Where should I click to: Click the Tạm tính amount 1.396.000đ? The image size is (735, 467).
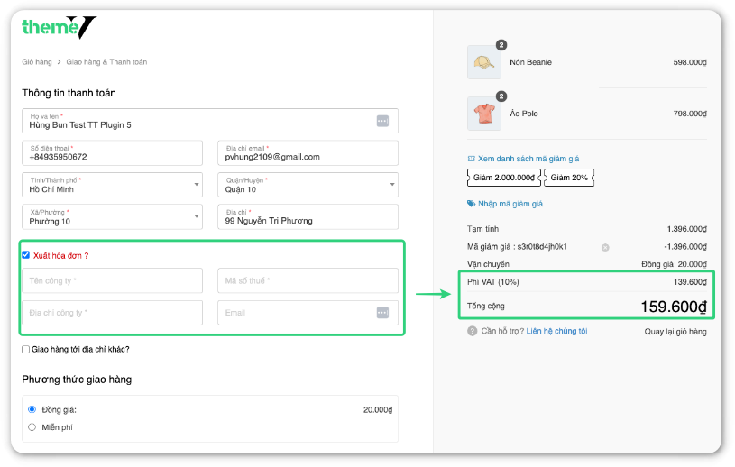coord(686,229)
